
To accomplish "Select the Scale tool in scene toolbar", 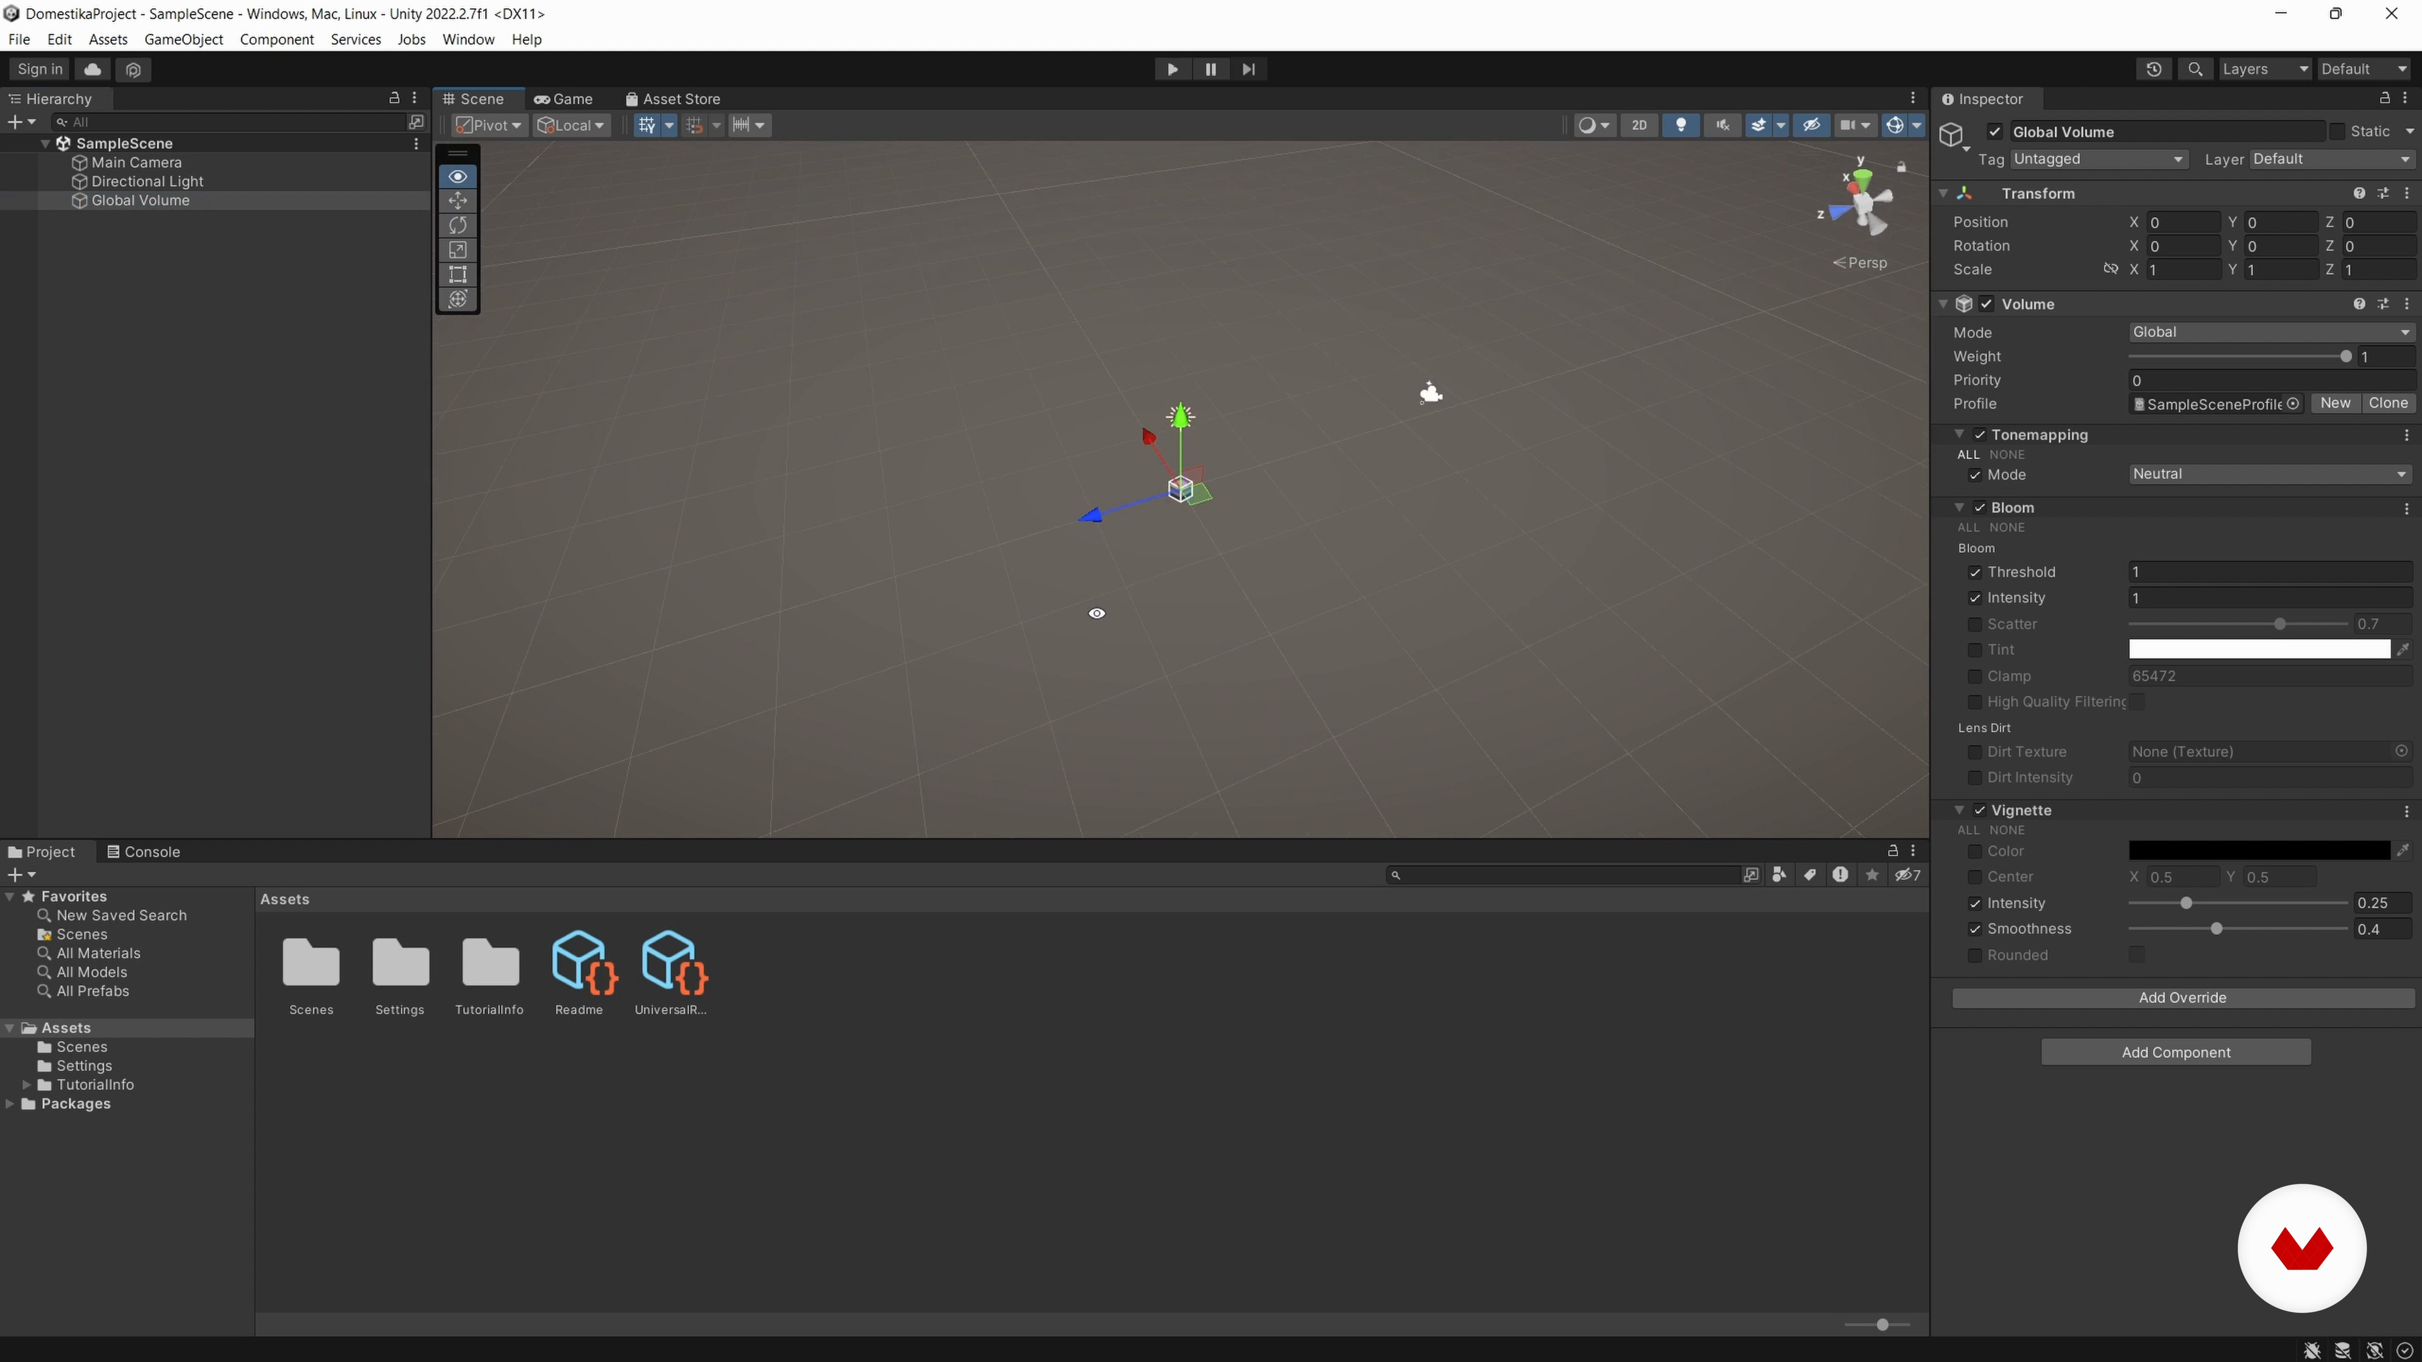I will coord(458,250).
